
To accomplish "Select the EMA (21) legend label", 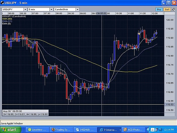I will pyautogui.click(x=7, y=21).
